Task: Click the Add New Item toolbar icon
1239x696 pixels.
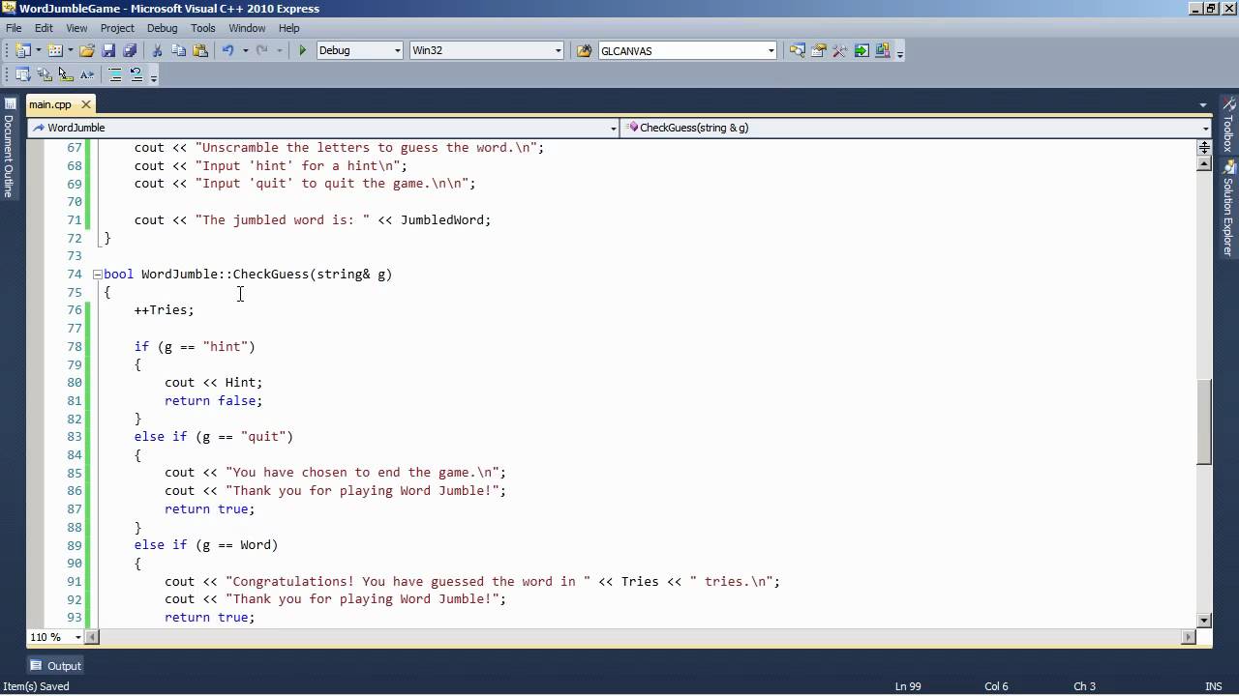Action: pyautogui.click(x=55, y=50)
